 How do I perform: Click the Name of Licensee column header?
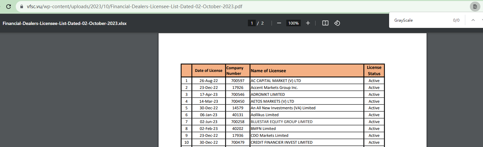(x=268, y=71)
